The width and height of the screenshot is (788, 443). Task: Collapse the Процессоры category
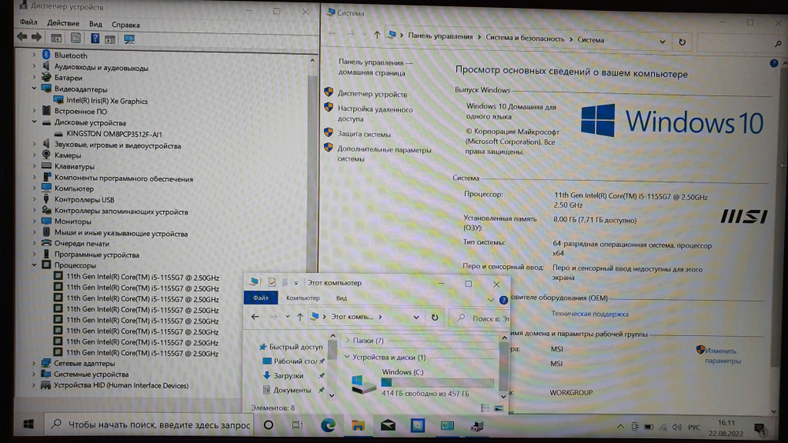pyautogui.click(x=34, y=265)
